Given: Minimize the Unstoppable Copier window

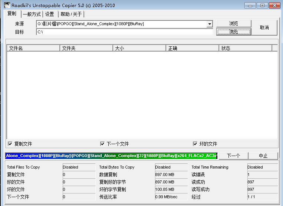Looking at the screenshot, I should [x=250, y=6].
